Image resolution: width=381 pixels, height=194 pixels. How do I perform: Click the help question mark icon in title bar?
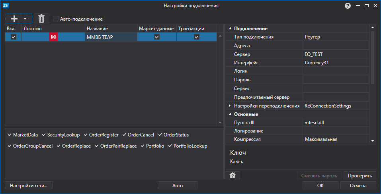tap(348, 6)
